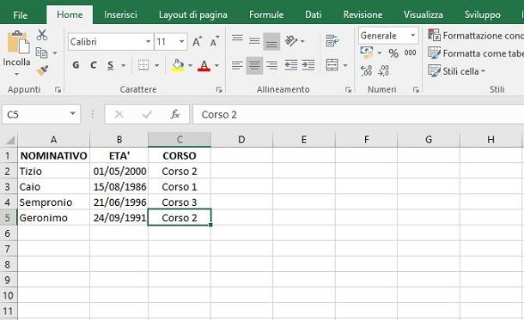Screen dimensions: 524x320
Task: Increase indent icon
Action: pyautogui.click(x=308, y=65)
